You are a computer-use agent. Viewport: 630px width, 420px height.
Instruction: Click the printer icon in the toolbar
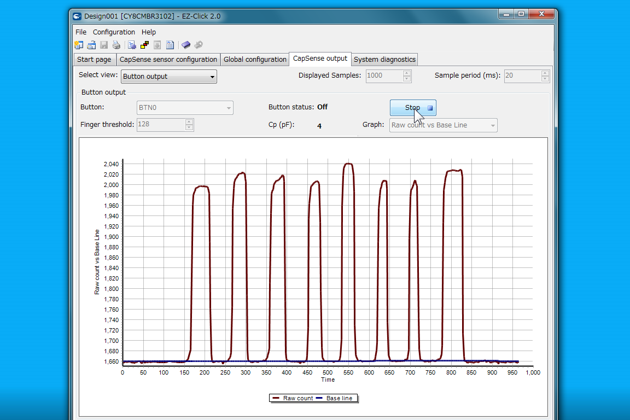[x=116, y=45]
